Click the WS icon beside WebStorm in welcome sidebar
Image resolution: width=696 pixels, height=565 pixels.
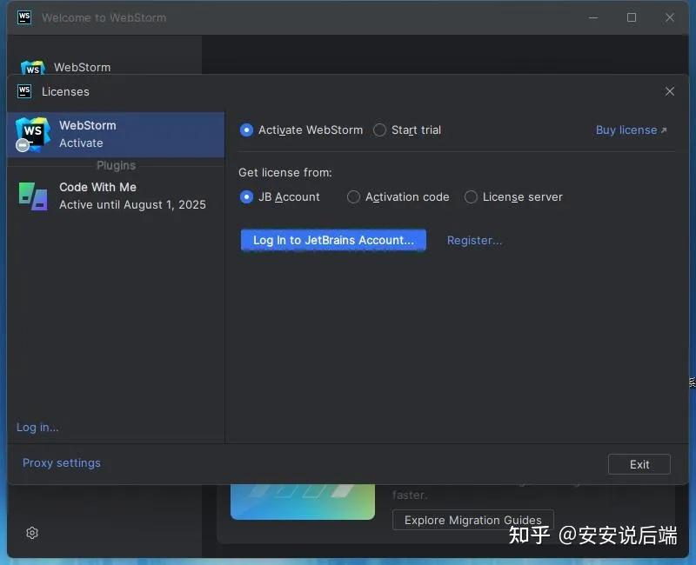point(31,68)
